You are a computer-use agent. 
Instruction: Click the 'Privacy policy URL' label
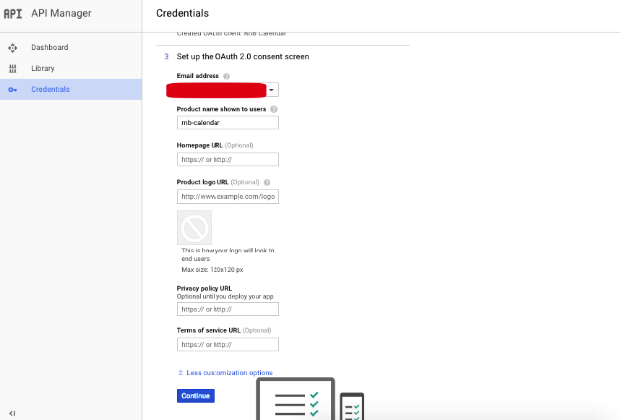[204, 288]
